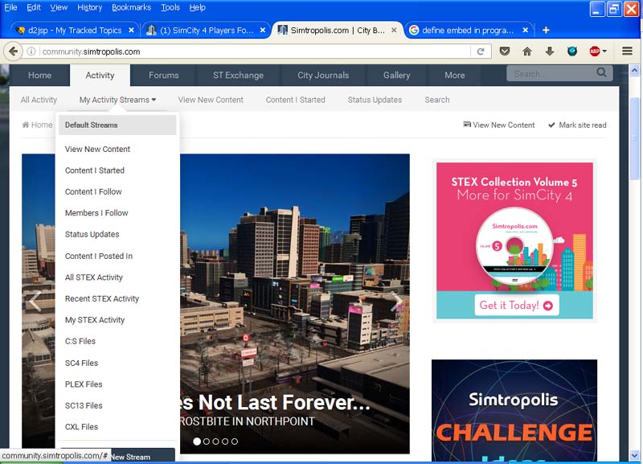Open a new tab with the plus button
This screenshot has width=643, height=464.
[x=546, y=30]
